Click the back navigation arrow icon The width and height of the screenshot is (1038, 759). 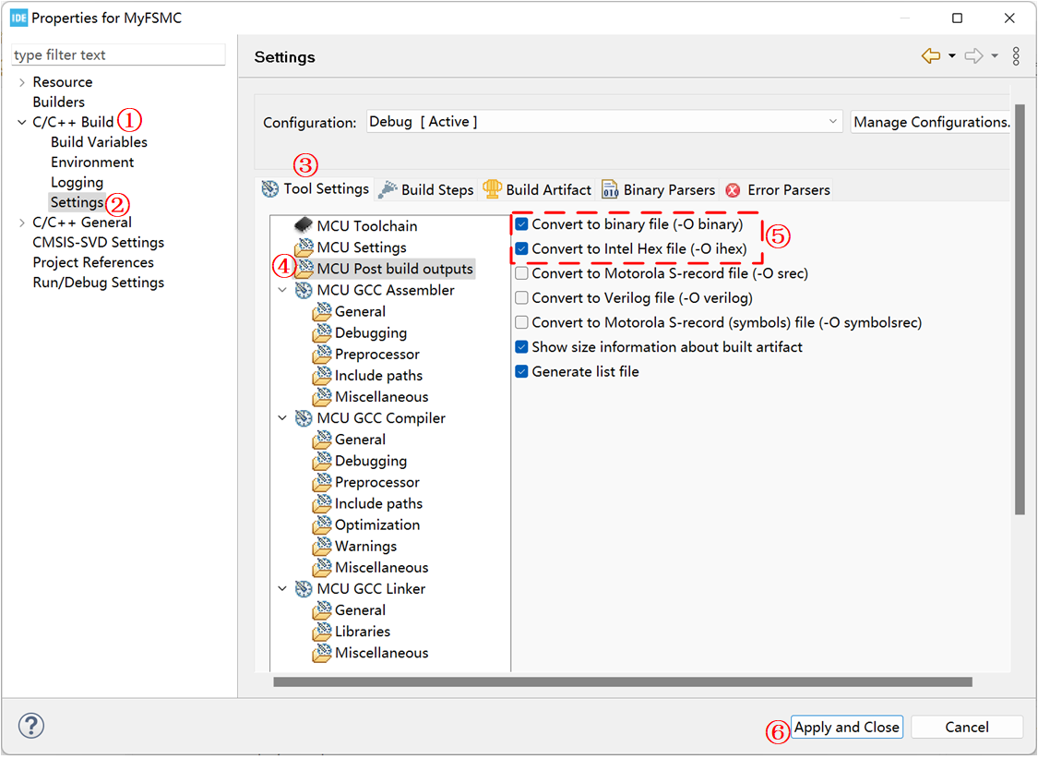(930, 56)
